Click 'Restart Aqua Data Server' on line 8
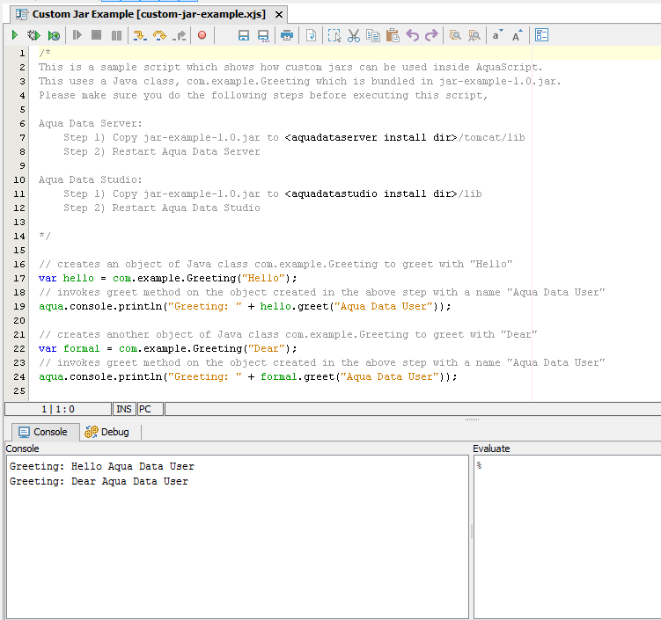Screen dimensions: 661x620 tap(186, 151)
